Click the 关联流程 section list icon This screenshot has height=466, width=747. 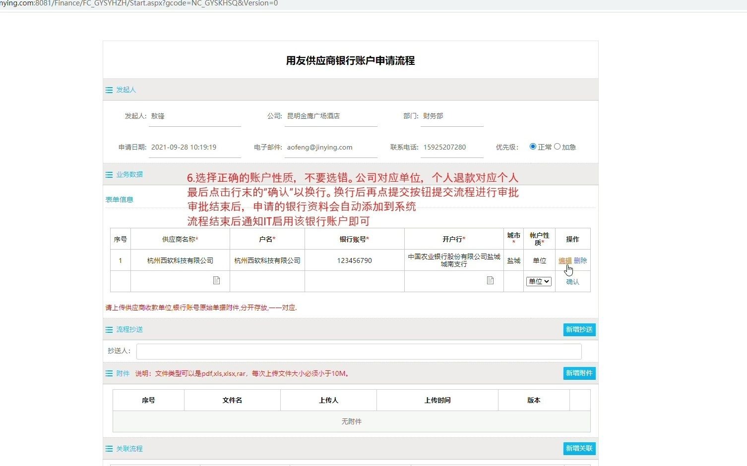[109, 449]
